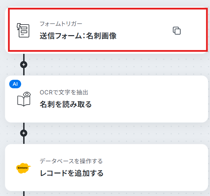
Task: Click the connector line just above the kintone card
Action: point(24,140)
